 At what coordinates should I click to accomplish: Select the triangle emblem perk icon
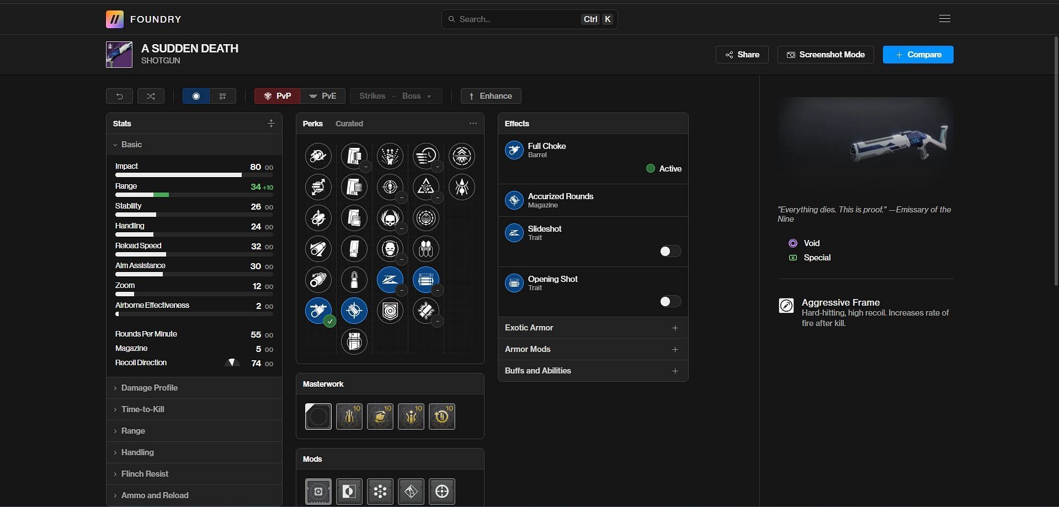426,187
